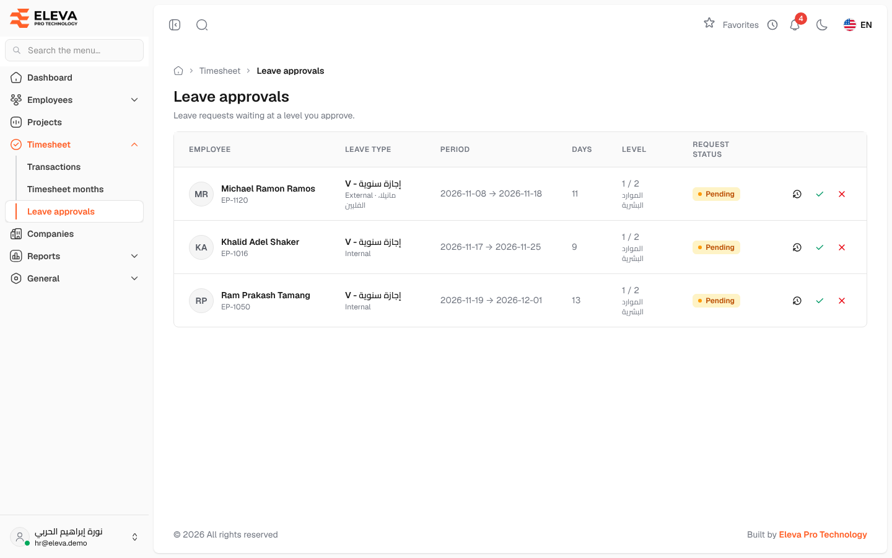Viewport: 892px width, 558px height.
Task: Collapse the sidebar panel toggle icon
Action: pyautogui.click(x=175, y=25)
